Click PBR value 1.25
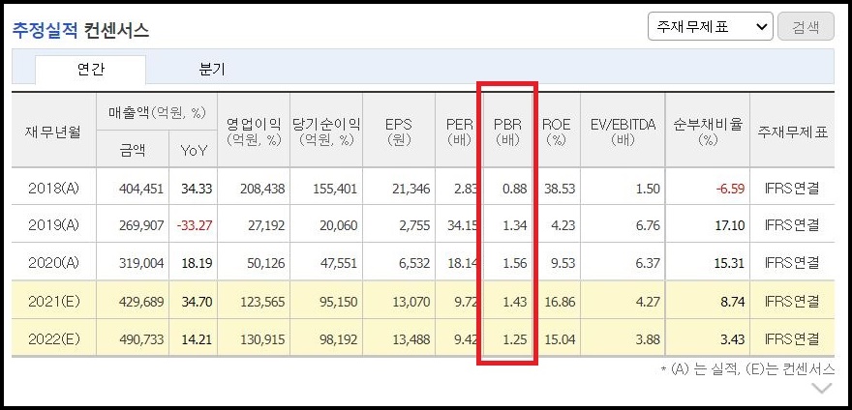 (x=514, y=340)
